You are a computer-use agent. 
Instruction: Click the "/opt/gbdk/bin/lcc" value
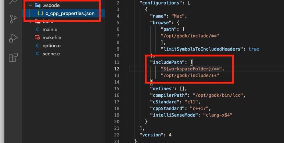pos(218,95)
